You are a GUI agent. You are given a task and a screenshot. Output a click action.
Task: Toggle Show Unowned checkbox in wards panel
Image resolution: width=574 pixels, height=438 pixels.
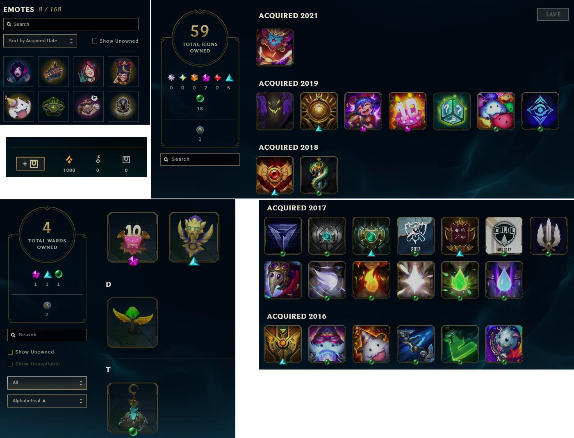pos(10,352)
